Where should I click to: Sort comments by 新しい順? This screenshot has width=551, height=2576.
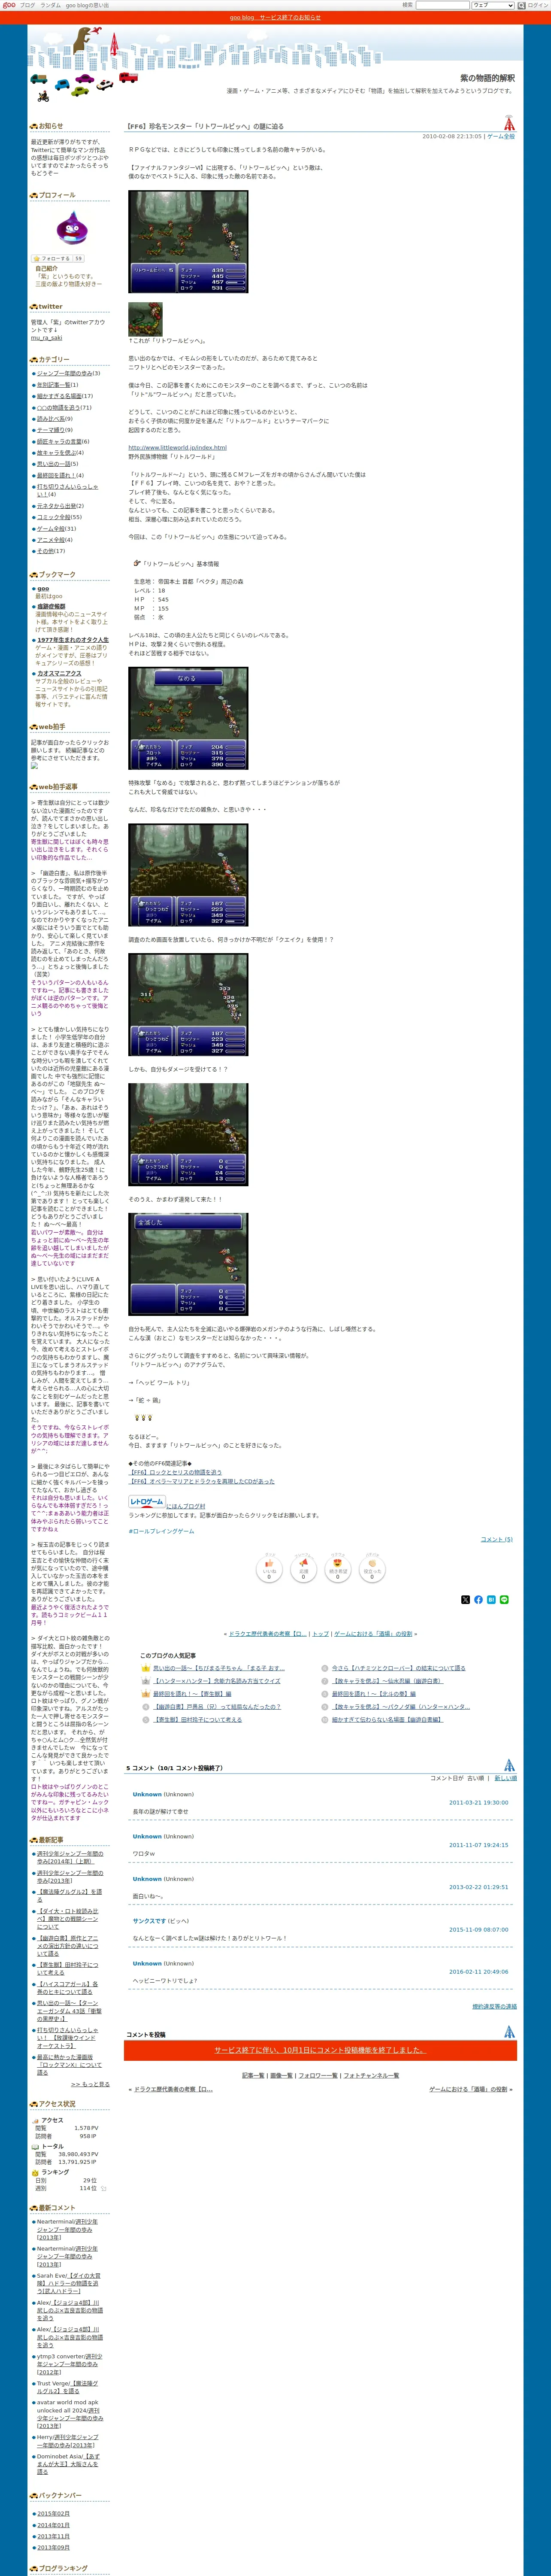[x=506, y=1778]
